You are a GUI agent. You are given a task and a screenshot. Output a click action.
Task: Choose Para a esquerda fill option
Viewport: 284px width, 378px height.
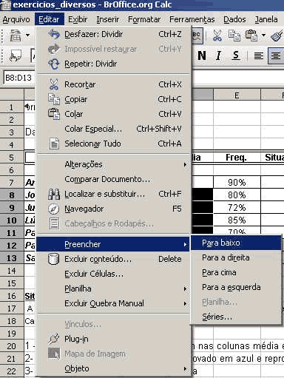236,287
